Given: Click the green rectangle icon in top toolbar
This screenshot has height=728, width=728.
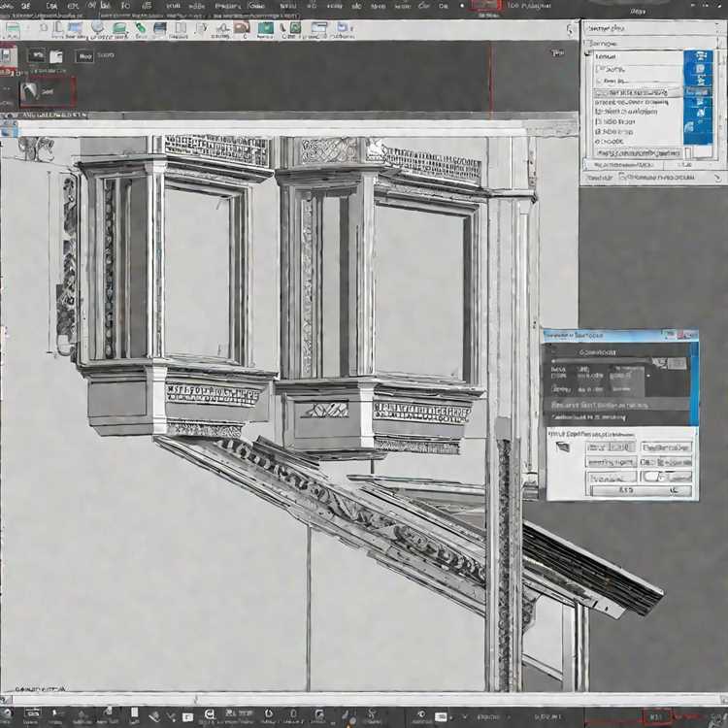Looking at the screenshot, I should click(13, 29).
